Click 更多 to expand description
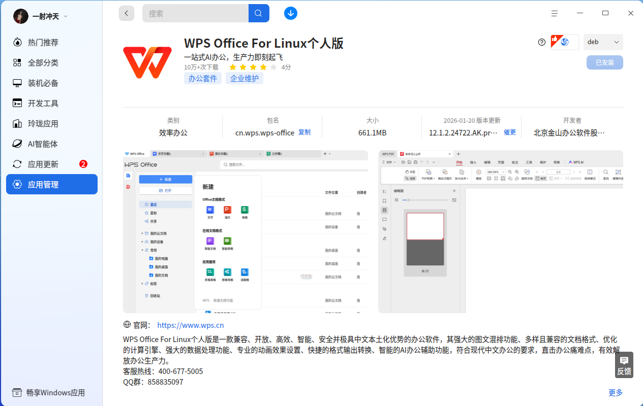 point(616,392)
